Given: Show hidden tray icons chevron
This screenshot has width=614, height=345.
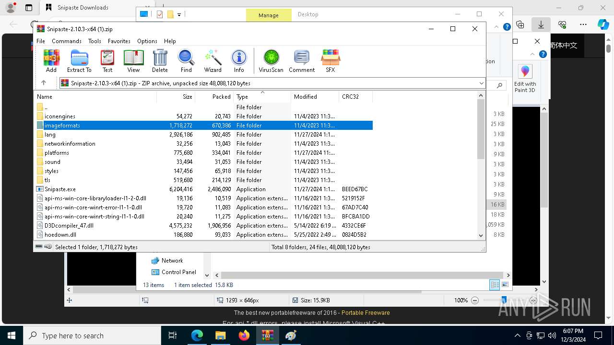Looking at the screenshot, I should pos(517,335).
